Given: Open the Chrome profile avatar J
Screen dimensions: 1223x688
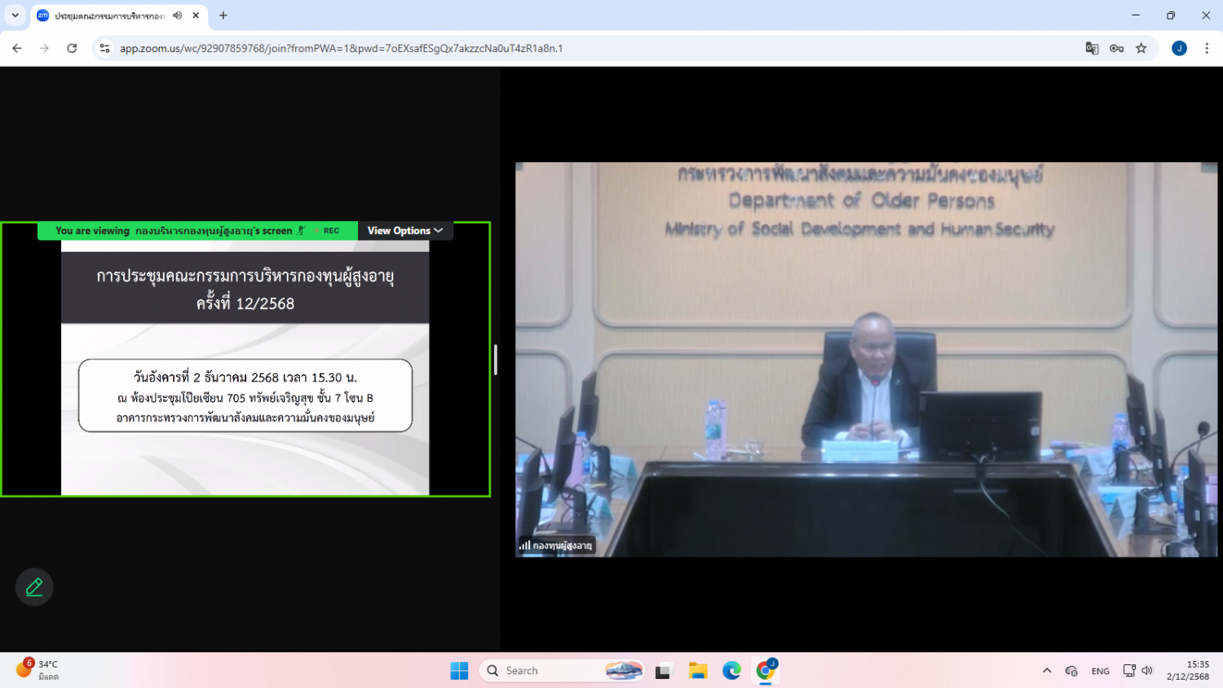Looking at the screenshot, I should tap(1179, 49).
